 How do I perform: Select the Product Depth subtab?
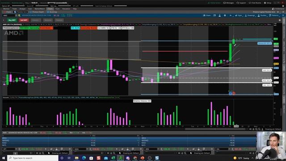(37, 12)
